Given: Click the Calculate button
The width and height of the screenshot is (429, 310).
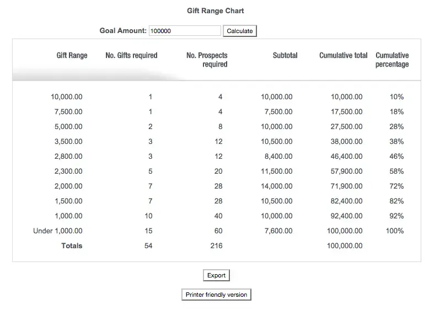Looking at the screenshot, I should [240, 31].
